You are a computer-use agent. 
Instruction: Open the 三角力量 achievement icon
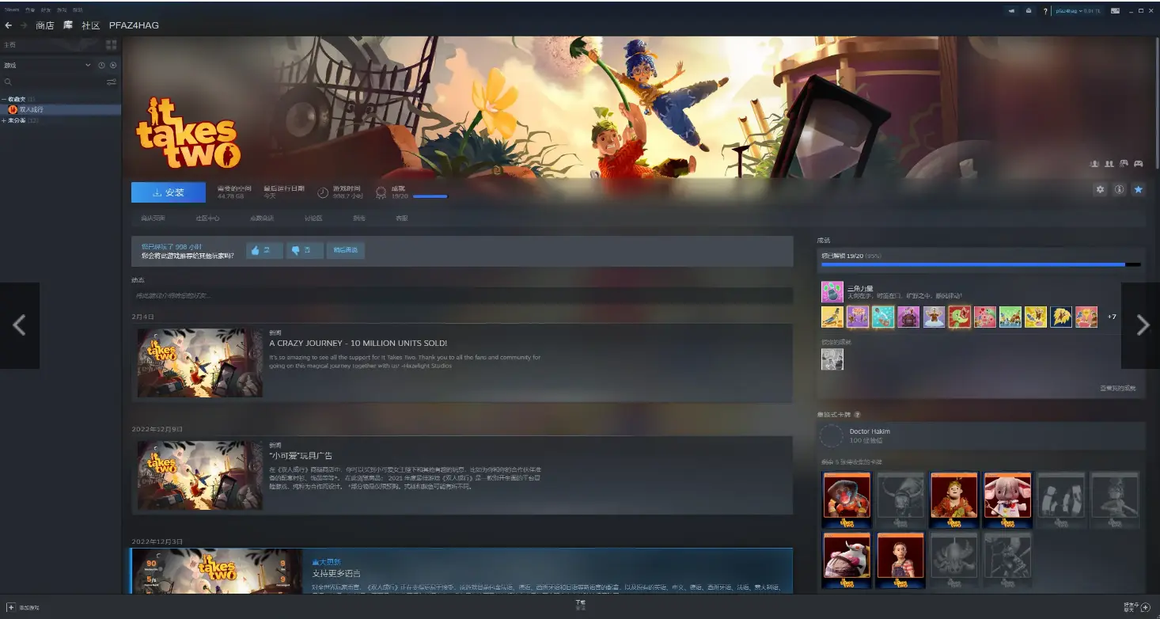832,292
